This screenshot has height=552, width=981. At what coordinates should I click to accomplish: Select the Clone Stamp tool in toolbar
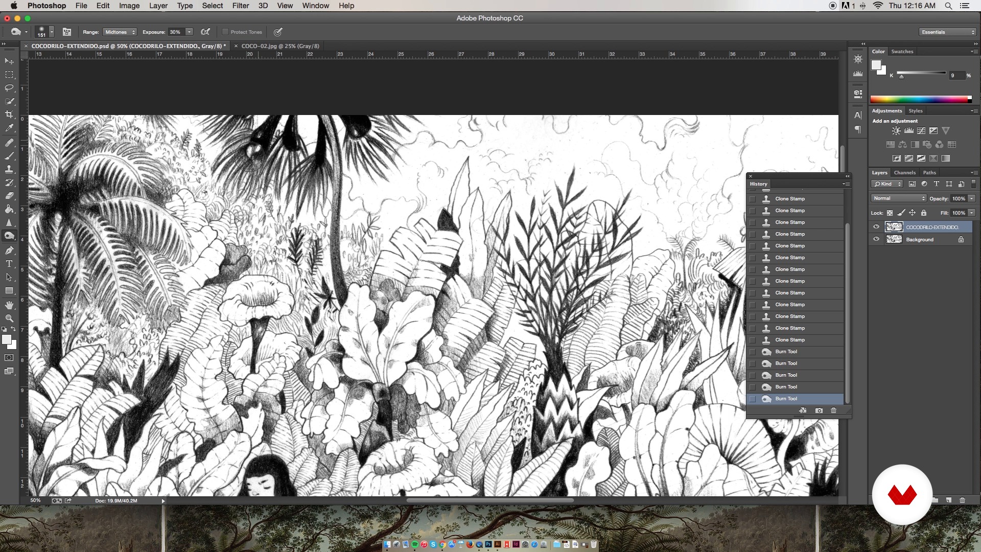(9, 169)
